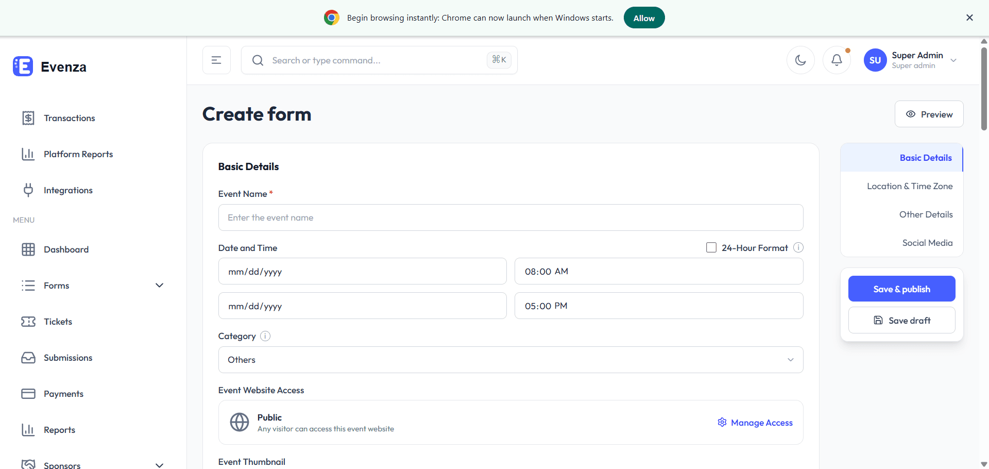The width and height of the screenshot is (989, 469).
Task: Open the Category dropdown showing Others
Action: click(x=510, y=360)
